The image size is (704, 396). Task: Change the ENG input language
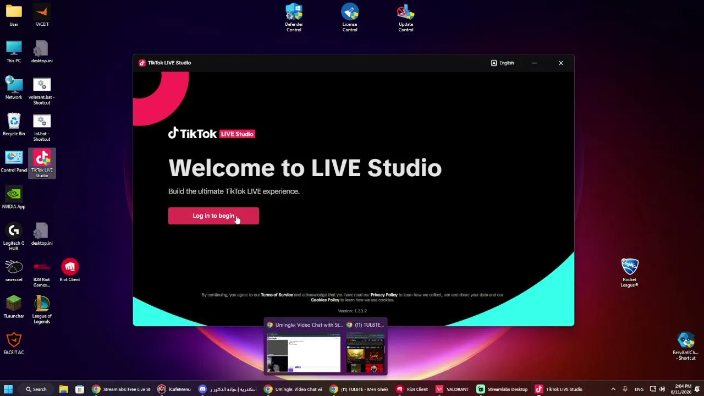point(639,389)
